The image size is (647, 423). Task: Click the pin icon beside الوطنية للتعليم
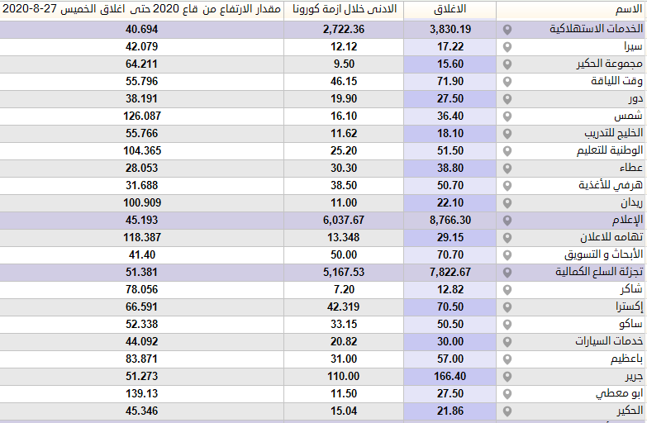(x=507, y=151)
